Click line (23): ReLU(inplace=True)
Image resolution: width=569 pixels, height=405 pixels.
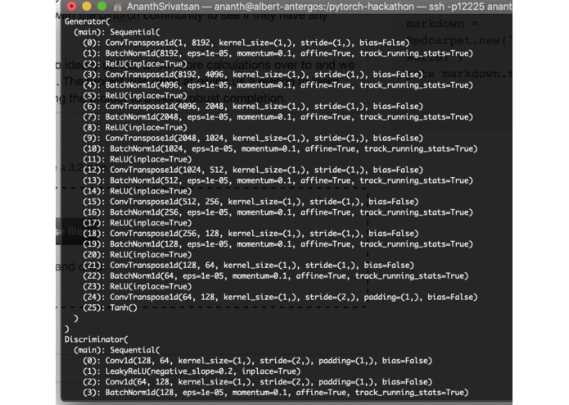tap(138, 286)
